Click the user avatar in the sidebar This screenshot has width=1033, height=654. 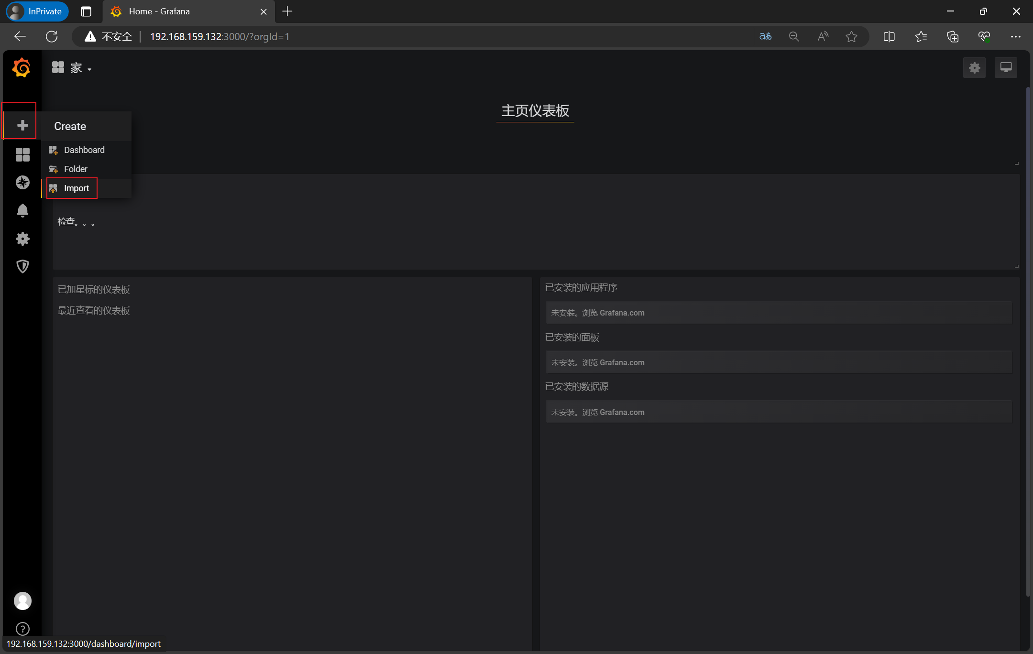click(x=22, y=600)
